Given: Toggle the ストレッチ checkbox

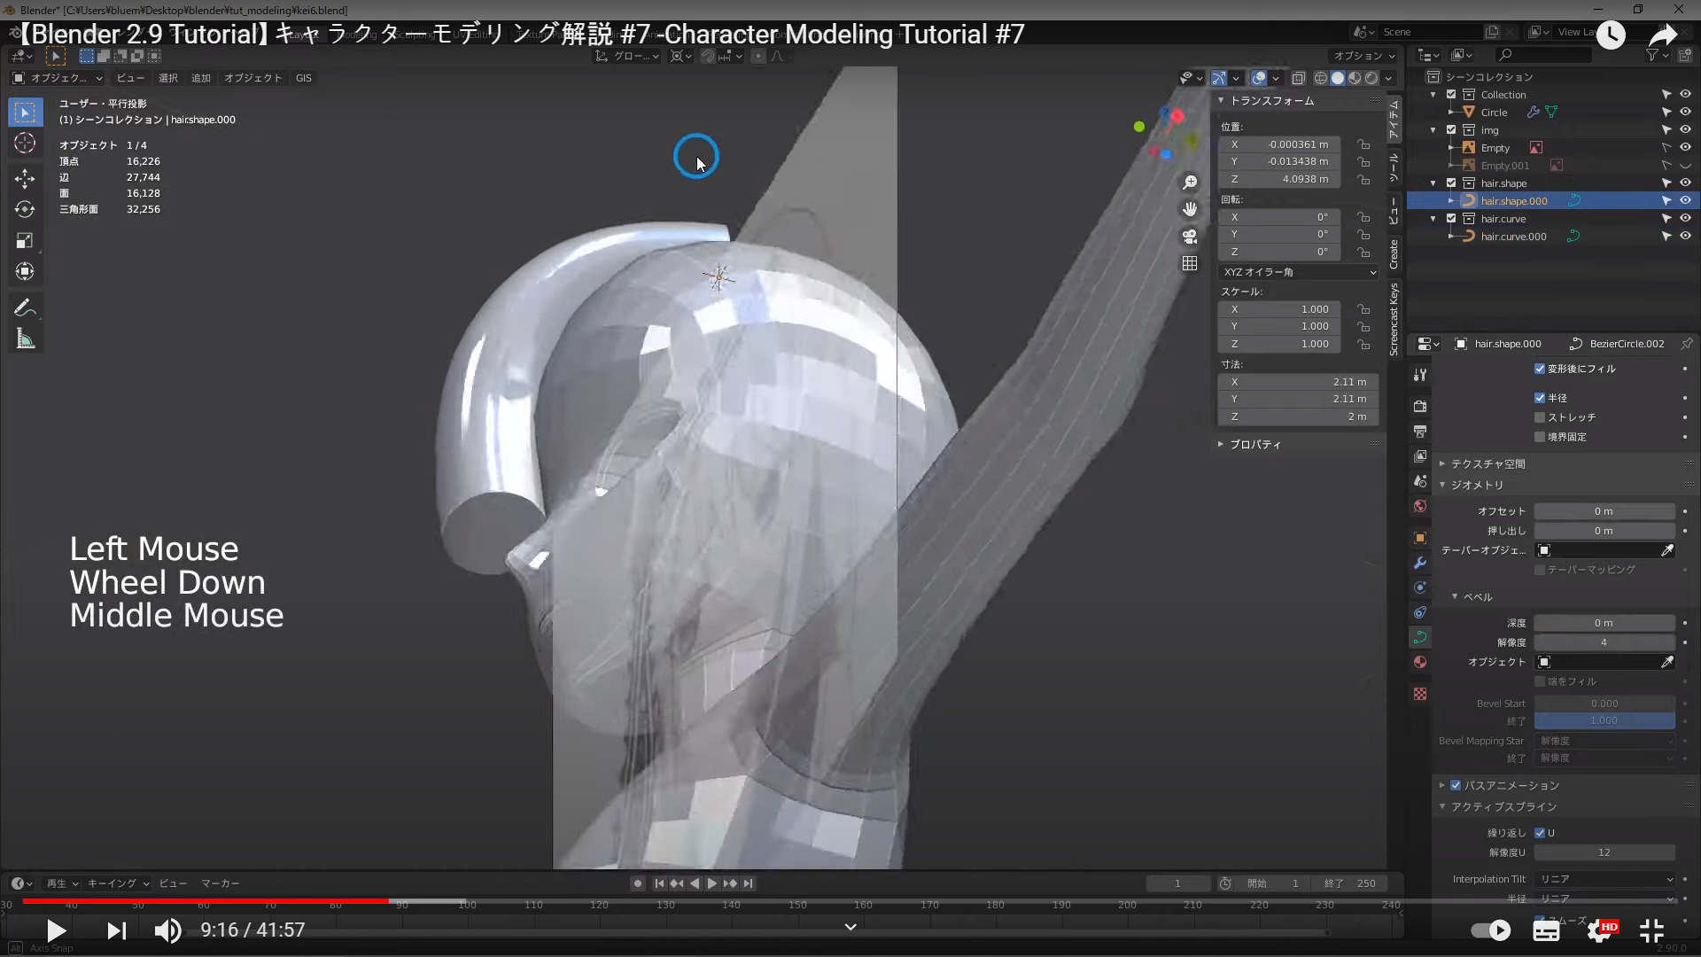Looking at the screenshot, I should point(1540,417).
